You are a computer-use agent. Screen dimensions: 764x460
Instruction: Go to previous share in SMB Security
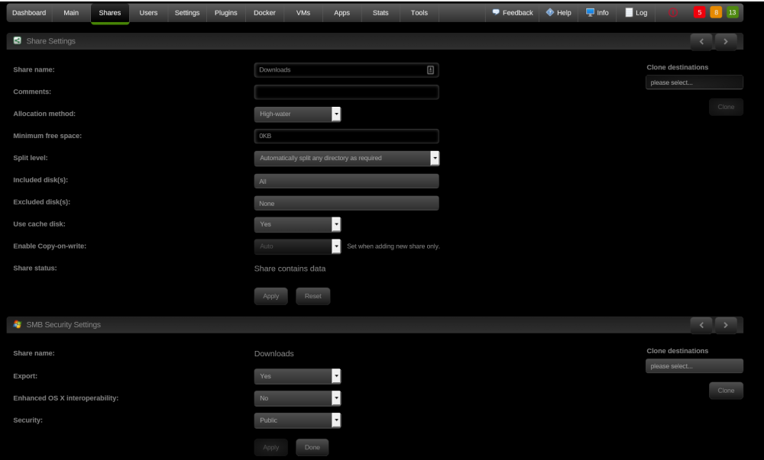tap(701, 325)
